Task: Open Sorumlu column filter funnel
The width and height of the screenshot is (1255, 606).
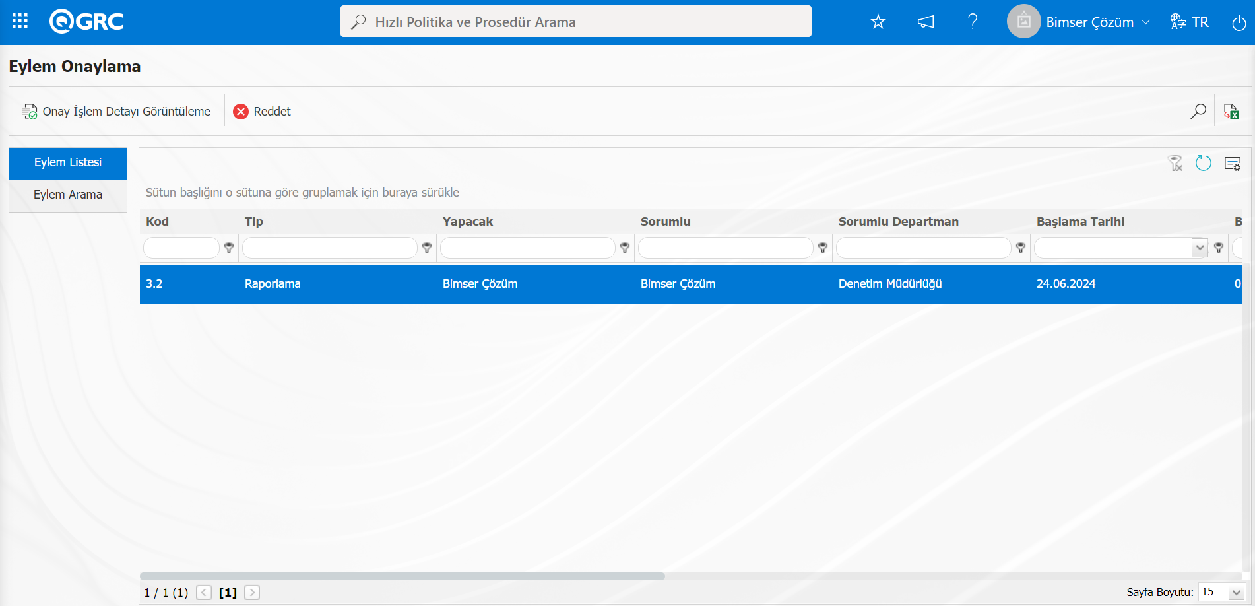Action: coord(823,248)
